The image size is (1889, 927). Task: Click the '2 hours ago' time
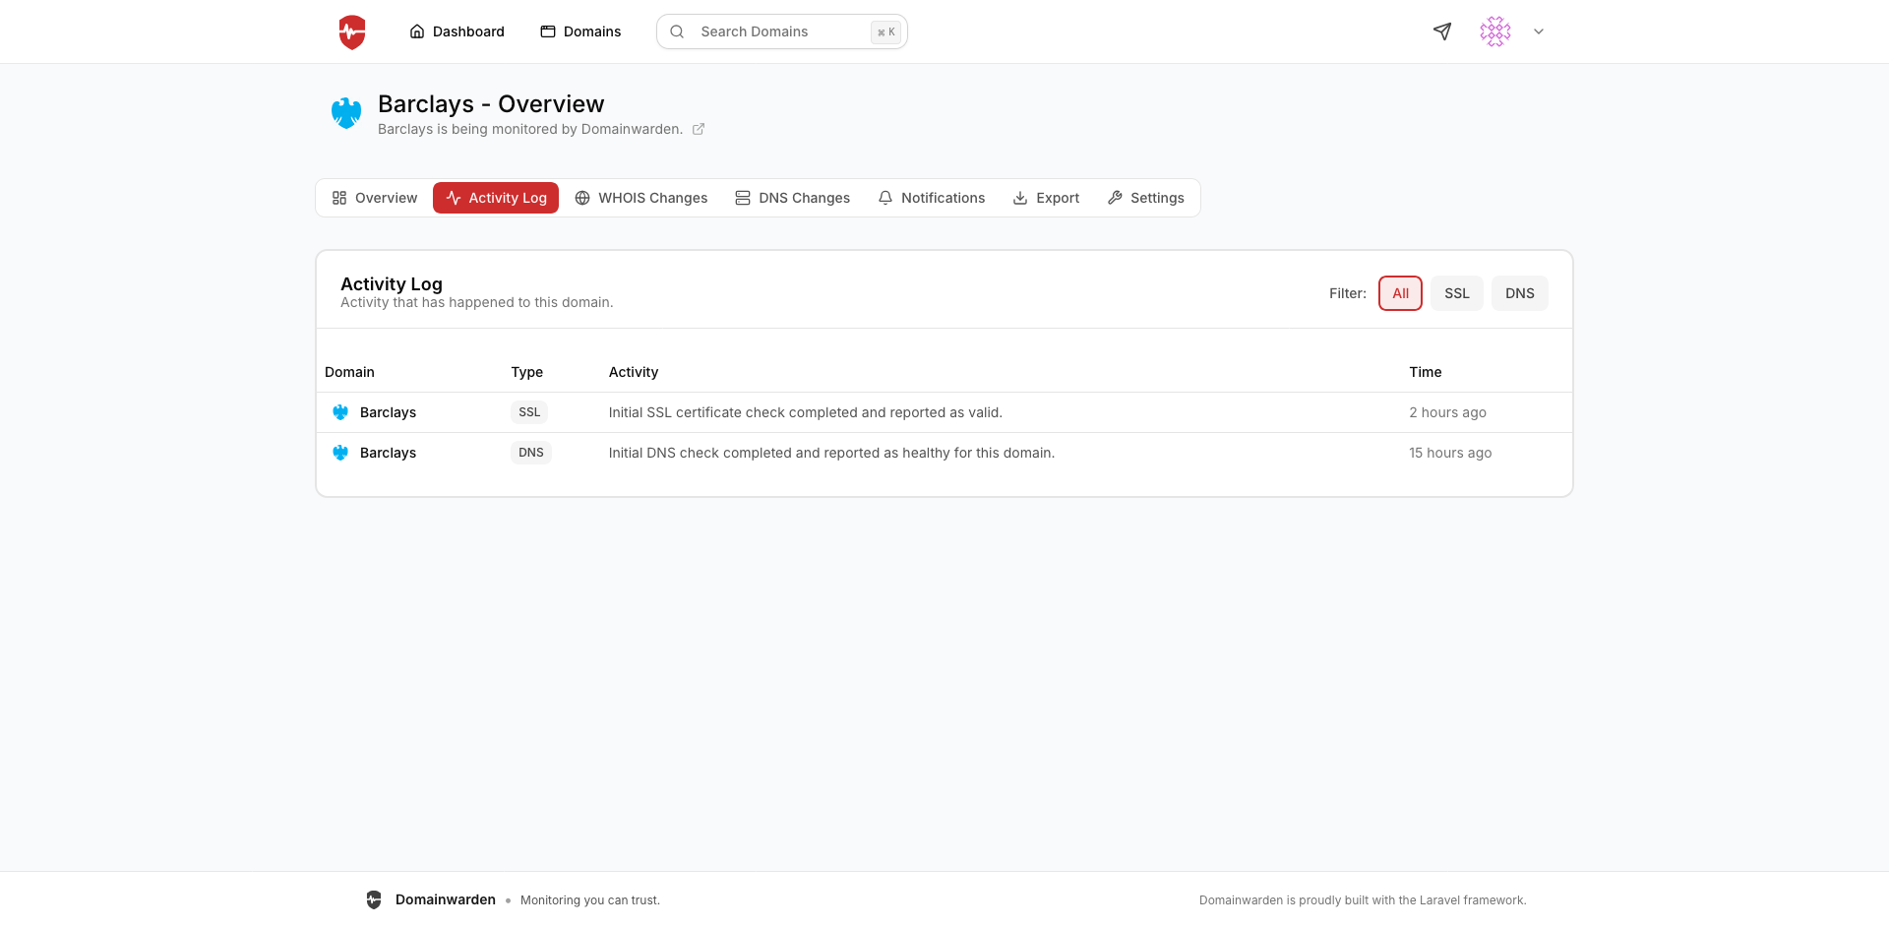1447,412
